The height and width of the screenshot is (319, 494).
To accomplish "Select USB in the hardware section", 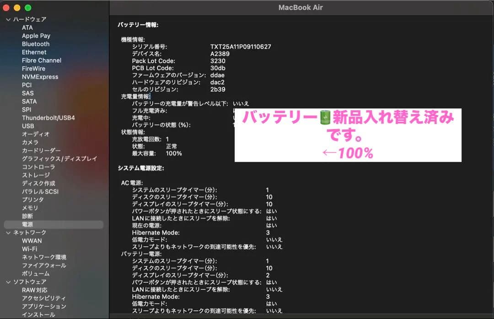I will 28,126.
